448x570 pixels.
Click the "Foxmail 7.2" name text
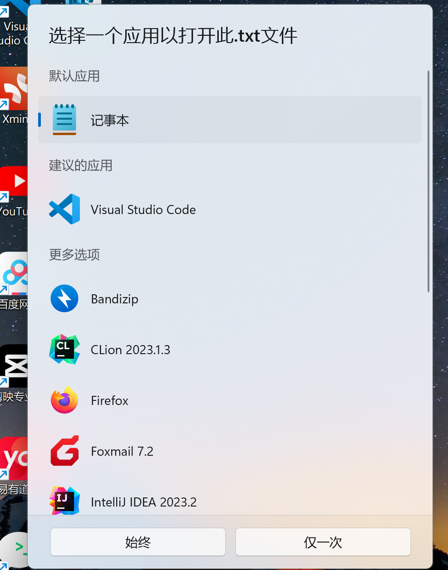(x=122, y=452)
